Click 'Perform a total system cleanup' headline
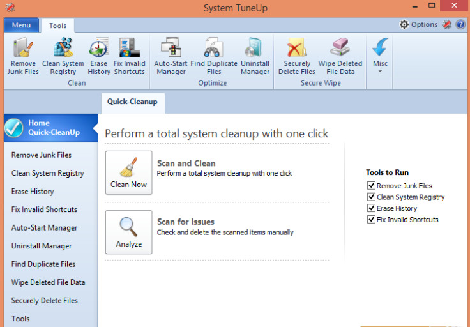 (x=216, y=133)
